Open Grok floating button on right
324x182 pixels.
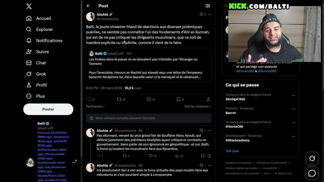point(312,158)
